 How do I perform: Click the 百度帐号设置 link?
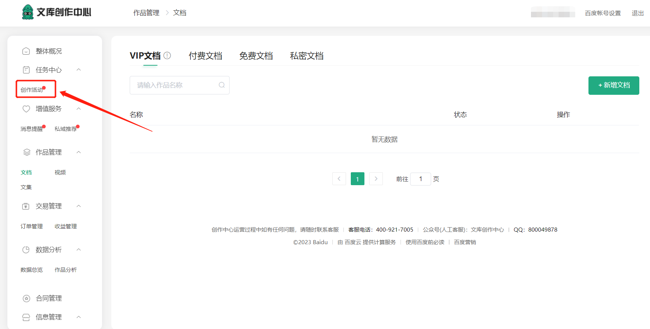pos(603,13)
